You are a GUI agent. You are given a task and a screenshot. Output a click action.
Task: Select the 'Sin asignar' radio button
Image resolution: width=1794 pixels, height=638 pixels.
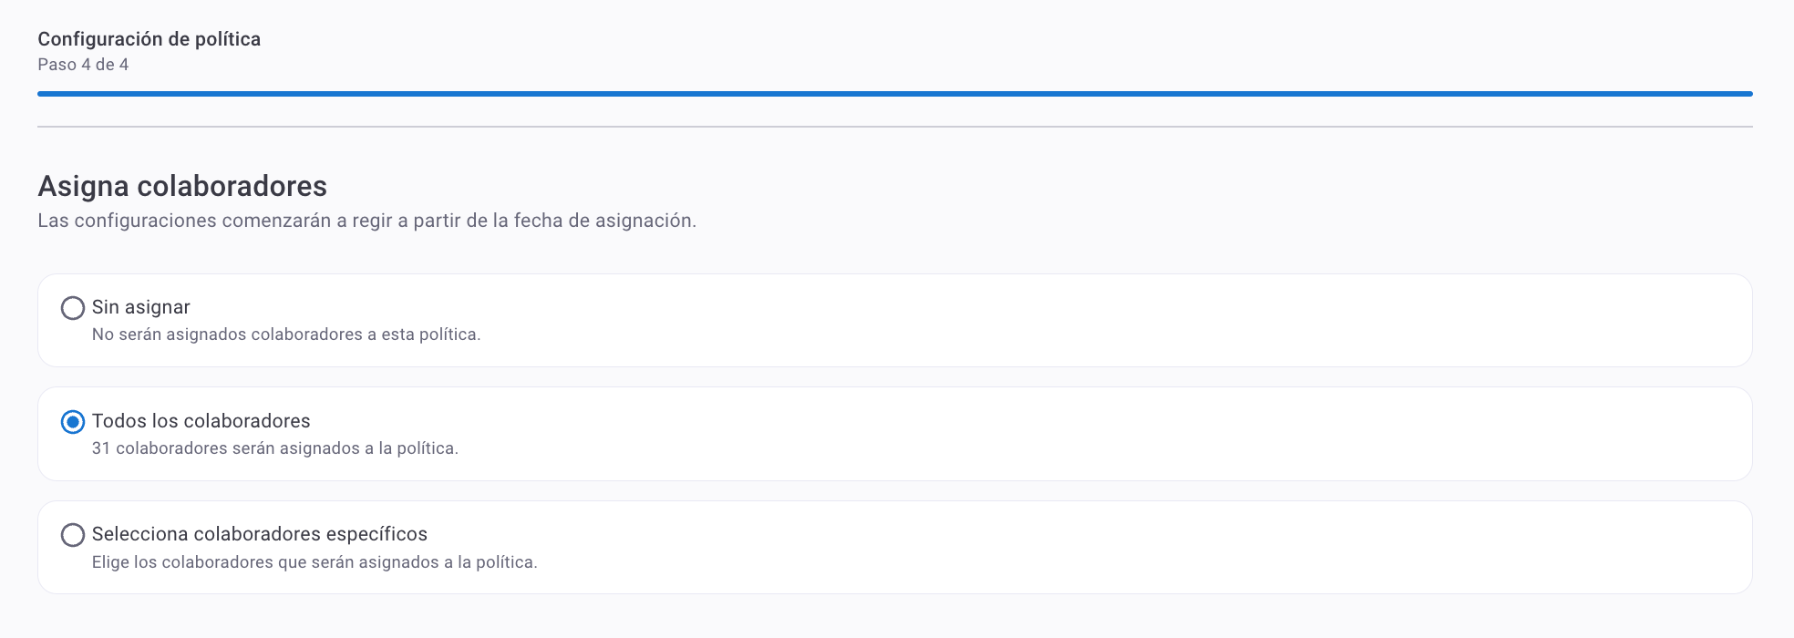pos(73,308)
